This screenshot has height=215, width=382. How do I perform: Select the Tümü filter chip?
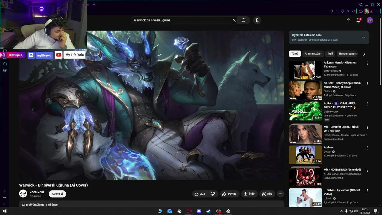tap(295, 54)
